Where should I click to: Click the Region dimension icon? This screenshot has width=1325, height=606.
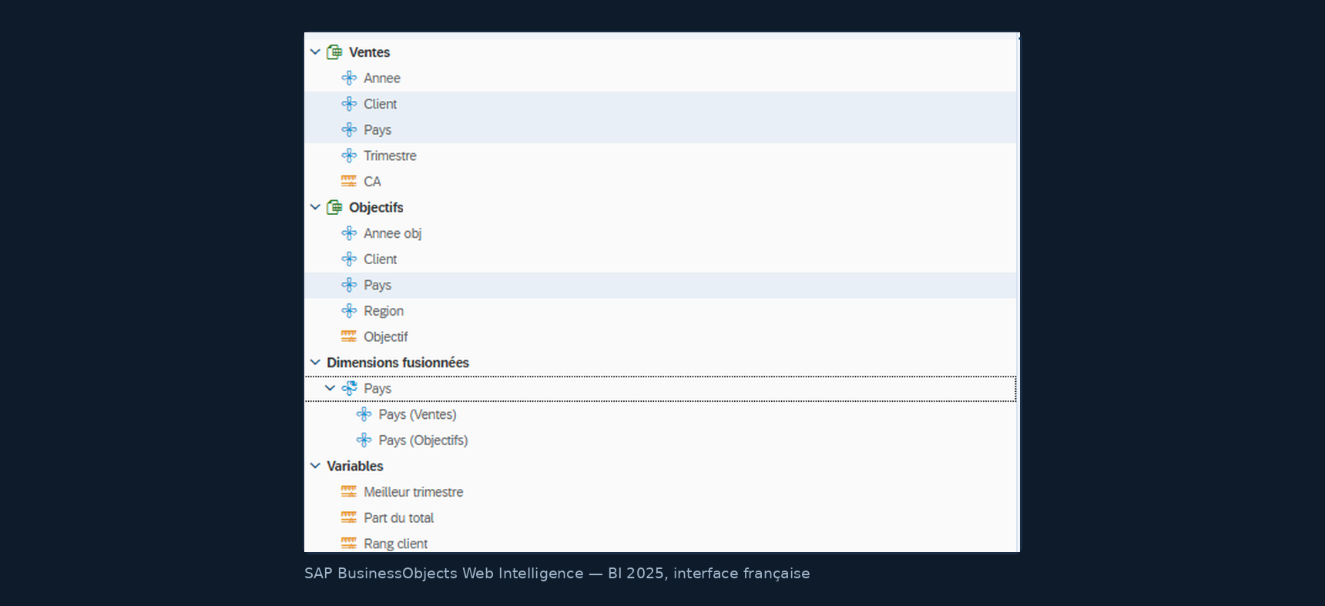click(349, 311)
